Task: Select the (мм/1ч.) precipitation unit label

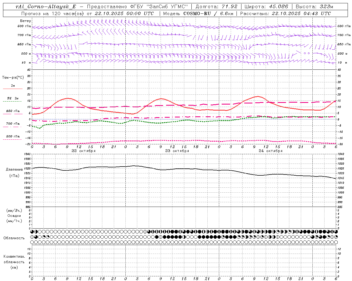Action: pyautogui.click(x=14, y=221)
